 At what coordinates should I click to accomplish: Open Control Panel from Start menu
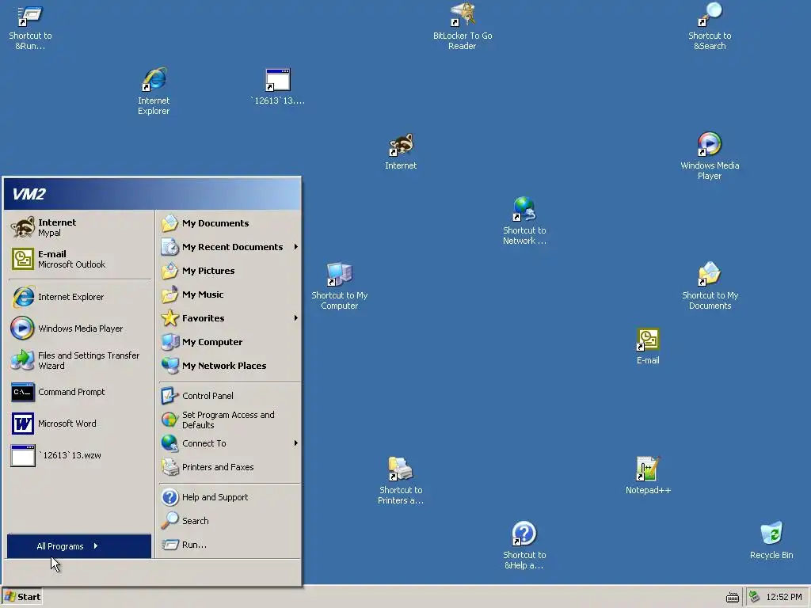pyautogui.click(x=230, y=396)
